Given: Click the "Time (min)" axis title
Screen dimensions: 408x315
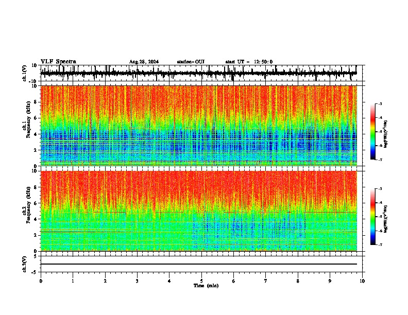Looking at the screenshot, I should (x=206, y=286).
